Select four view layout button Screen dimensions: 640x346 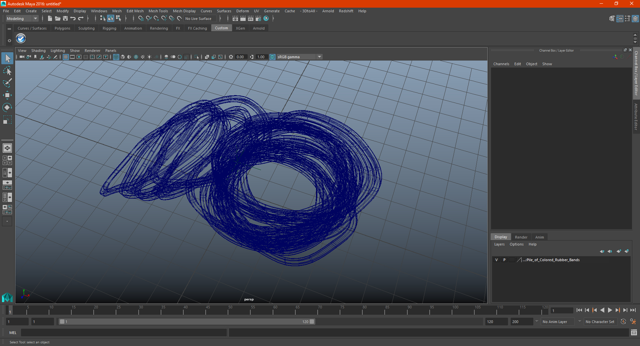[7, 160]
